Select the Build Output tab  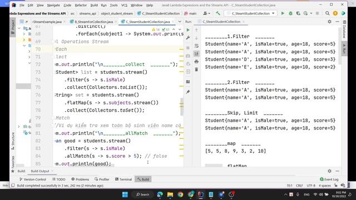coord(40,171)
